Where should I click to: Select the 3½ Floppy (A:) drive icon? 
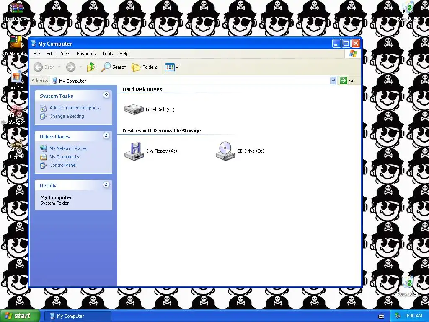click(x=134, y=151)
